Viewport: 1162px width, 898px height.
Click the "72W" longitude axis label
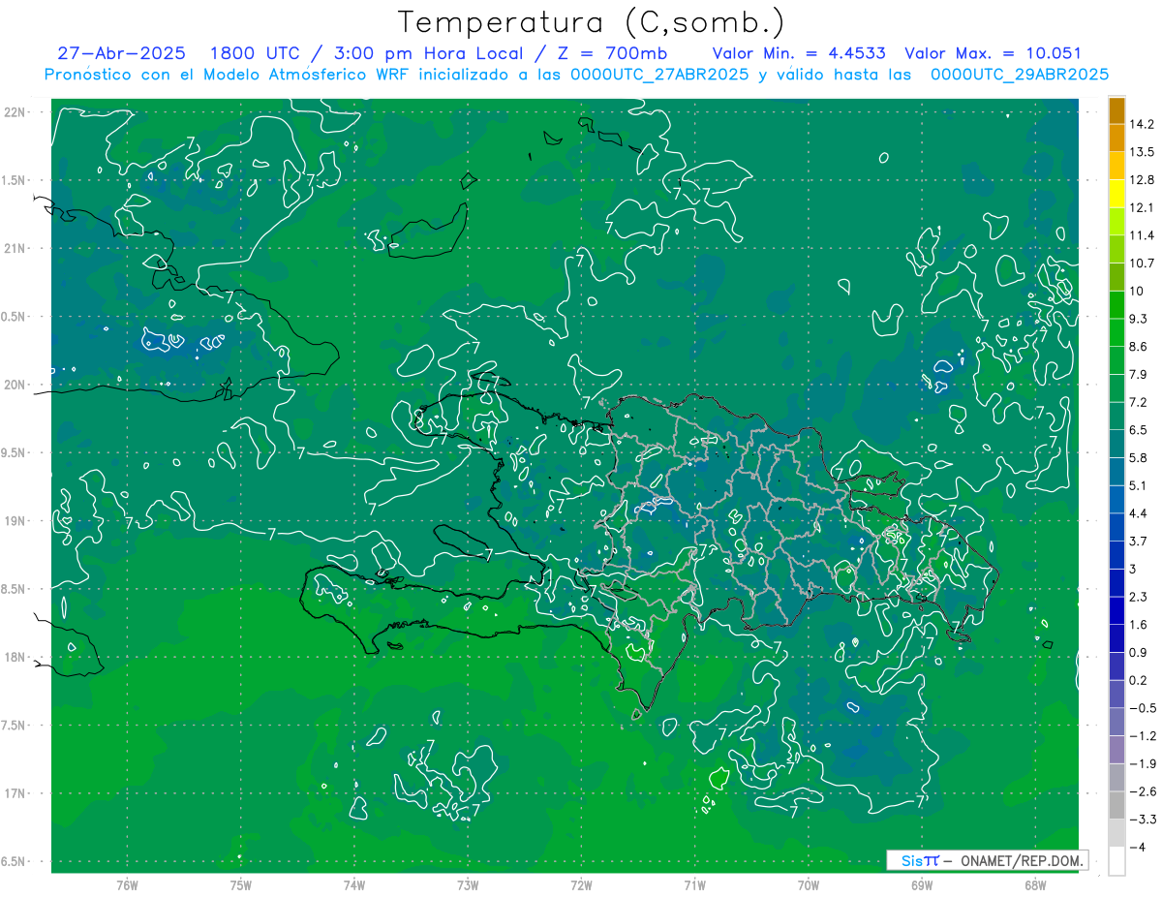click(581, 884)
